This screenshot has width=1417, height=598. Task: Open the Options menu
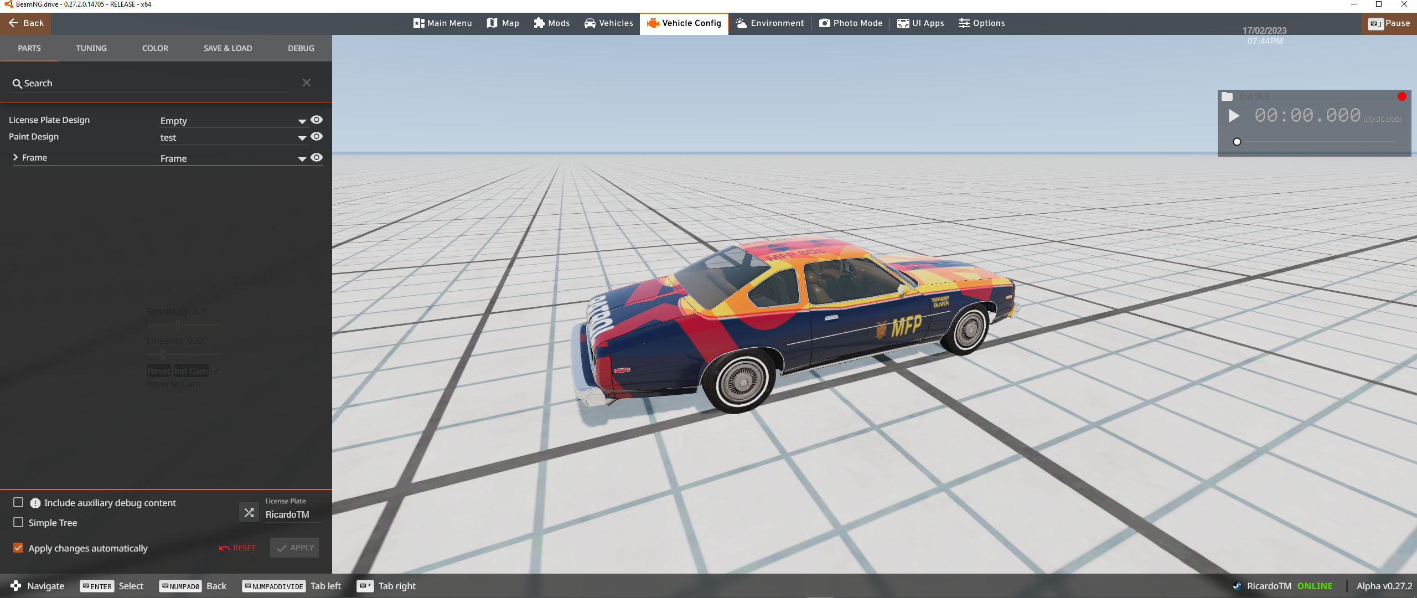[981, 23]
